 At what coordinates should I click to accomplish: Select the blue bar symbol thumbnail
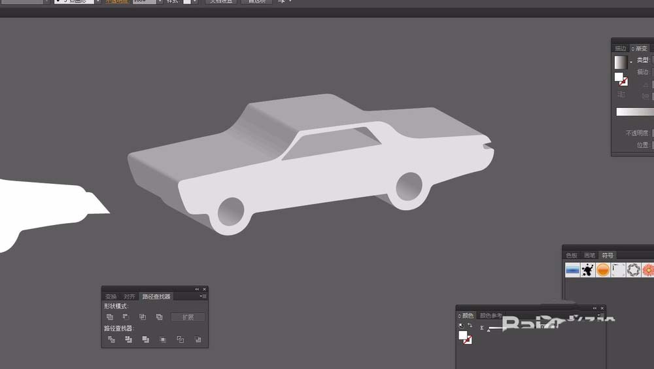[573, 270]
